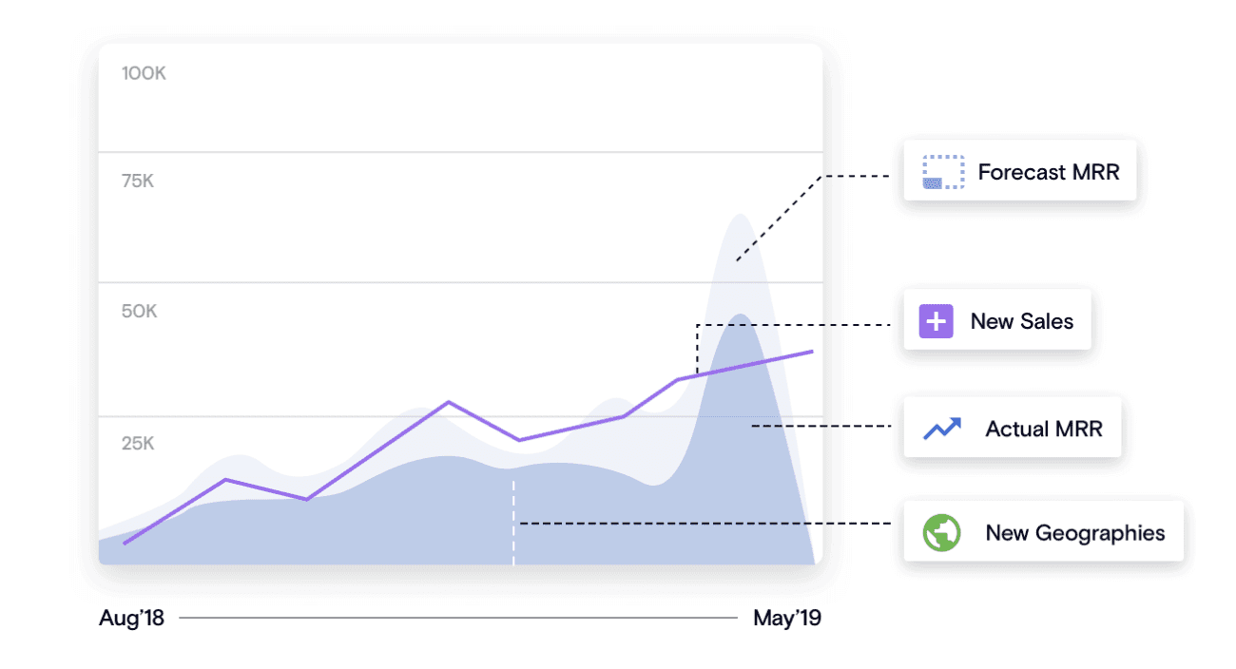Select the New Sales label text
The width and height of the screenshot is (1236, 669).
(1021, 321)
